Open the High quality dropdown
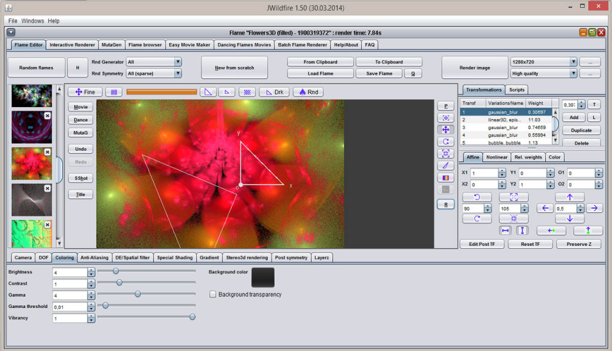The height and width of the screenshot is (351, 612). point(544,74)
